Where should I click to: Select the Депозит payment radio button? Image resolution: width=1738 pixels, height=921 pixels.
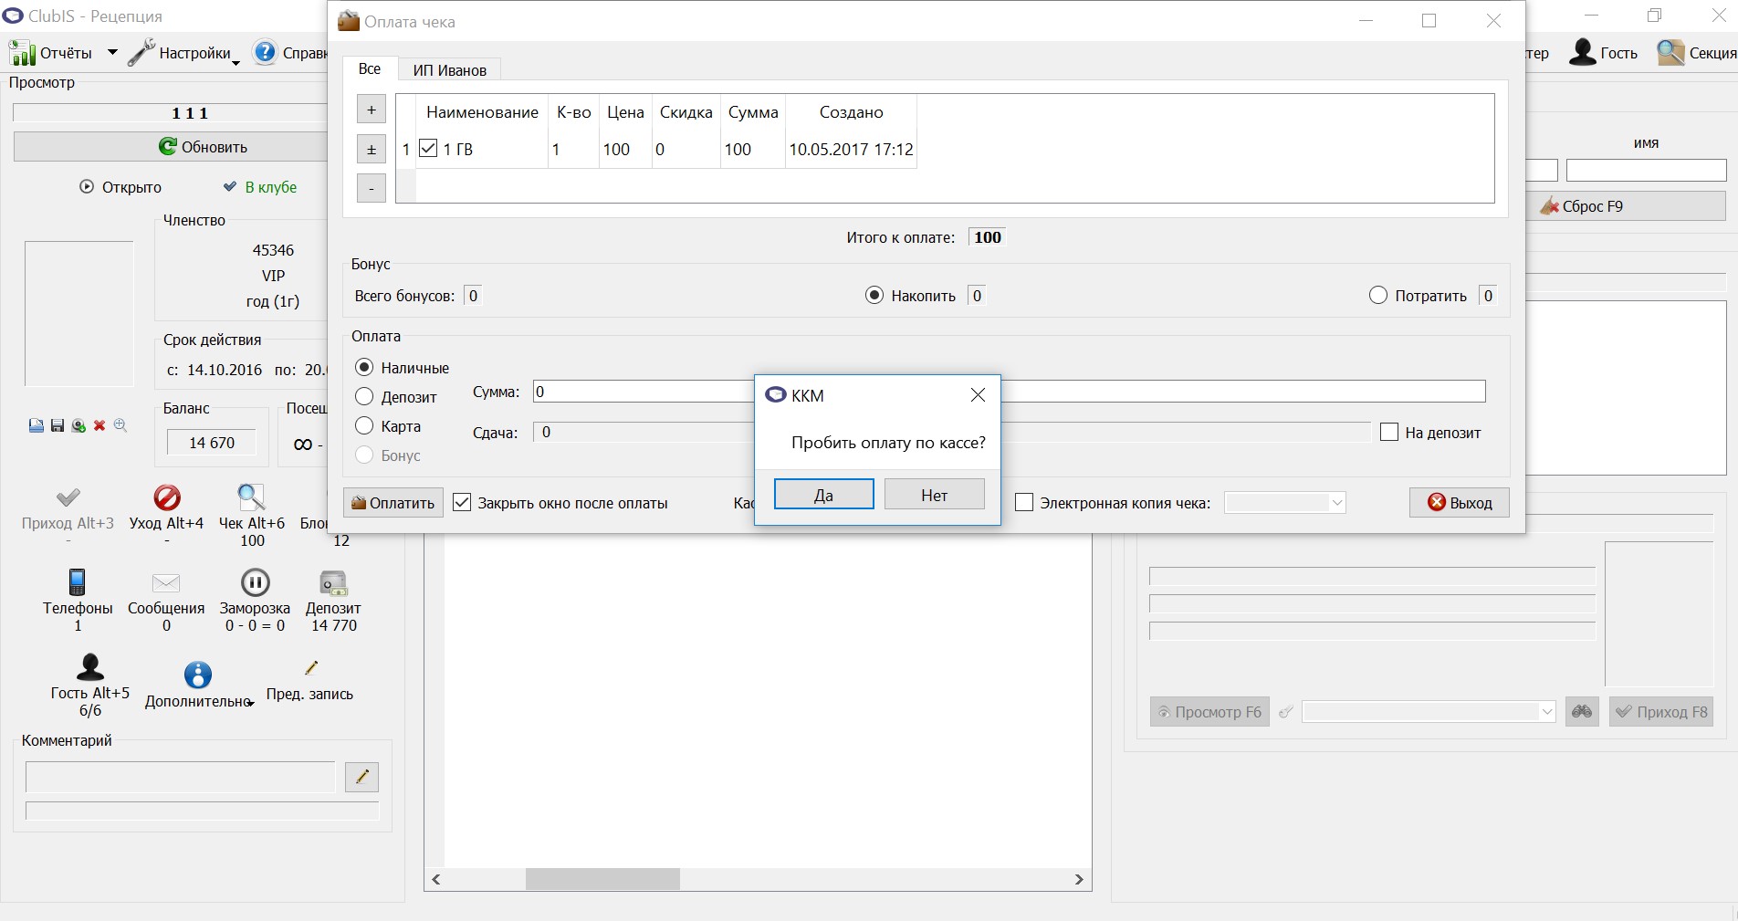pyautogui.click(x=364, y=396)
